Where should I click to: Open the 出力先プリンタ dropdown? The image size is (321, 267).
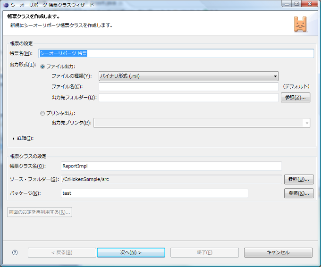202,123
